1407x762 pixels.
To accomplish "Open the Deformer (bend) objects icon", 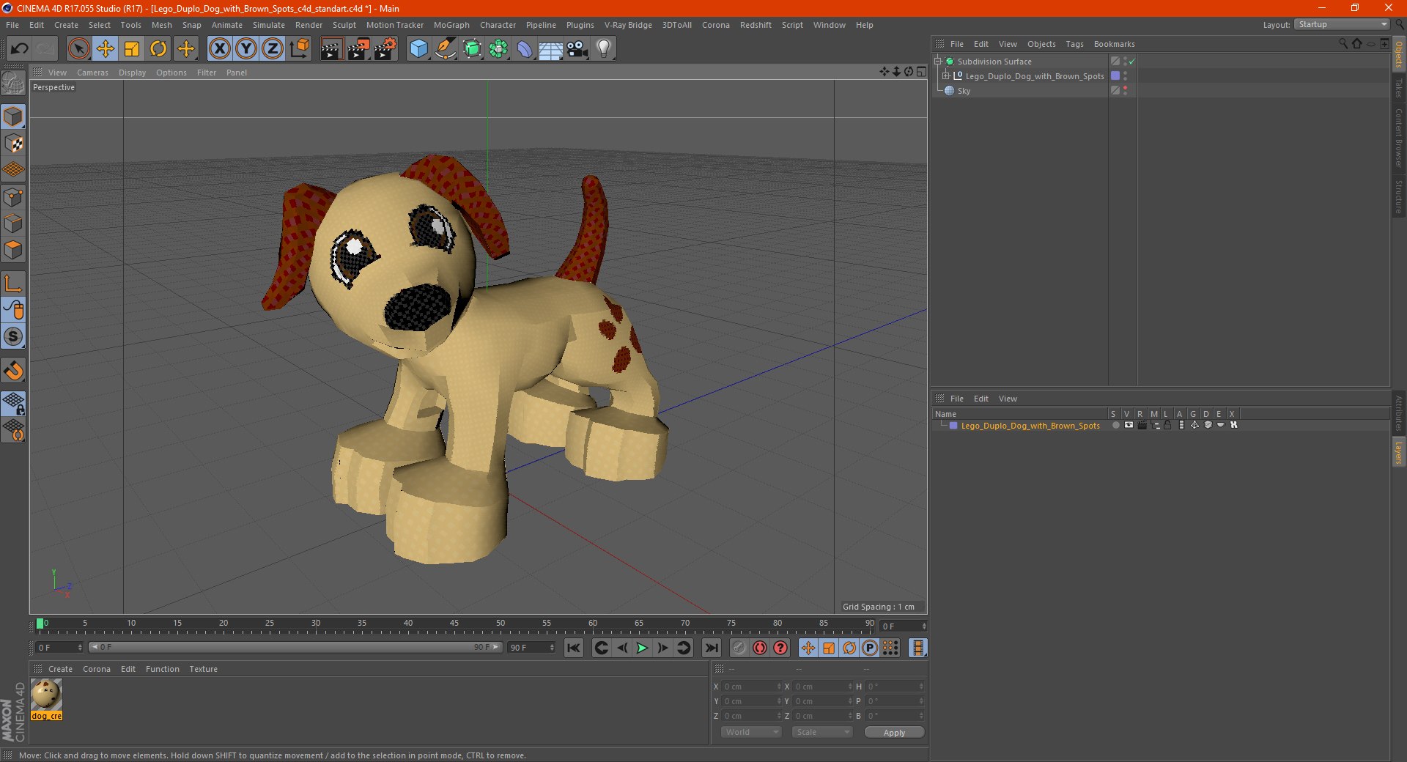I will pyautogui.click(x=525, y=49).
